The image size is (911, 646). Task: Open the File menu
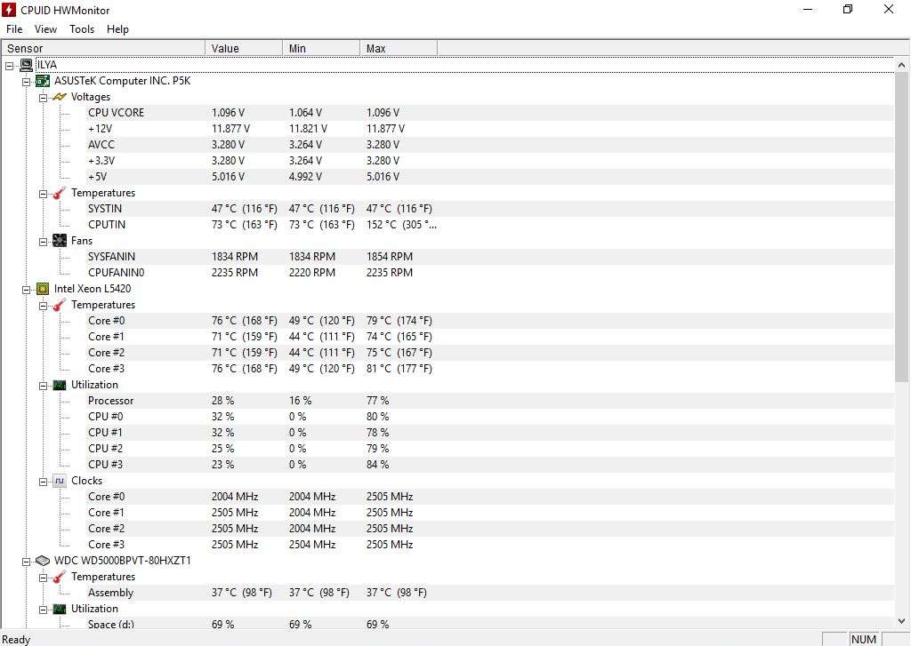pos(14,29)
